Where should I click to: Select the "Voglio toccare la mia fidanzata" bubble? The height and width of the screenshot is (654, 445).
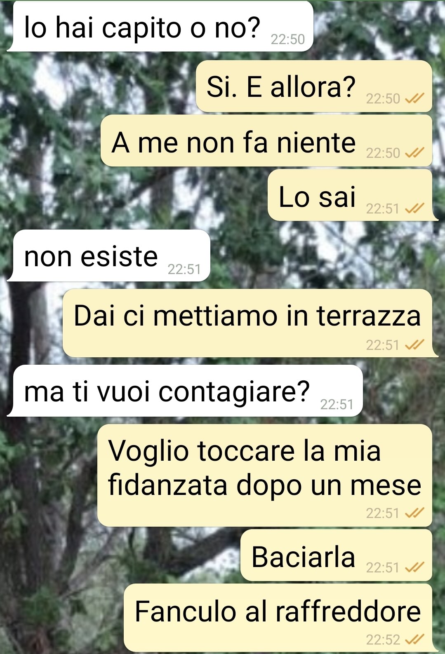click(x=265, y=475)
